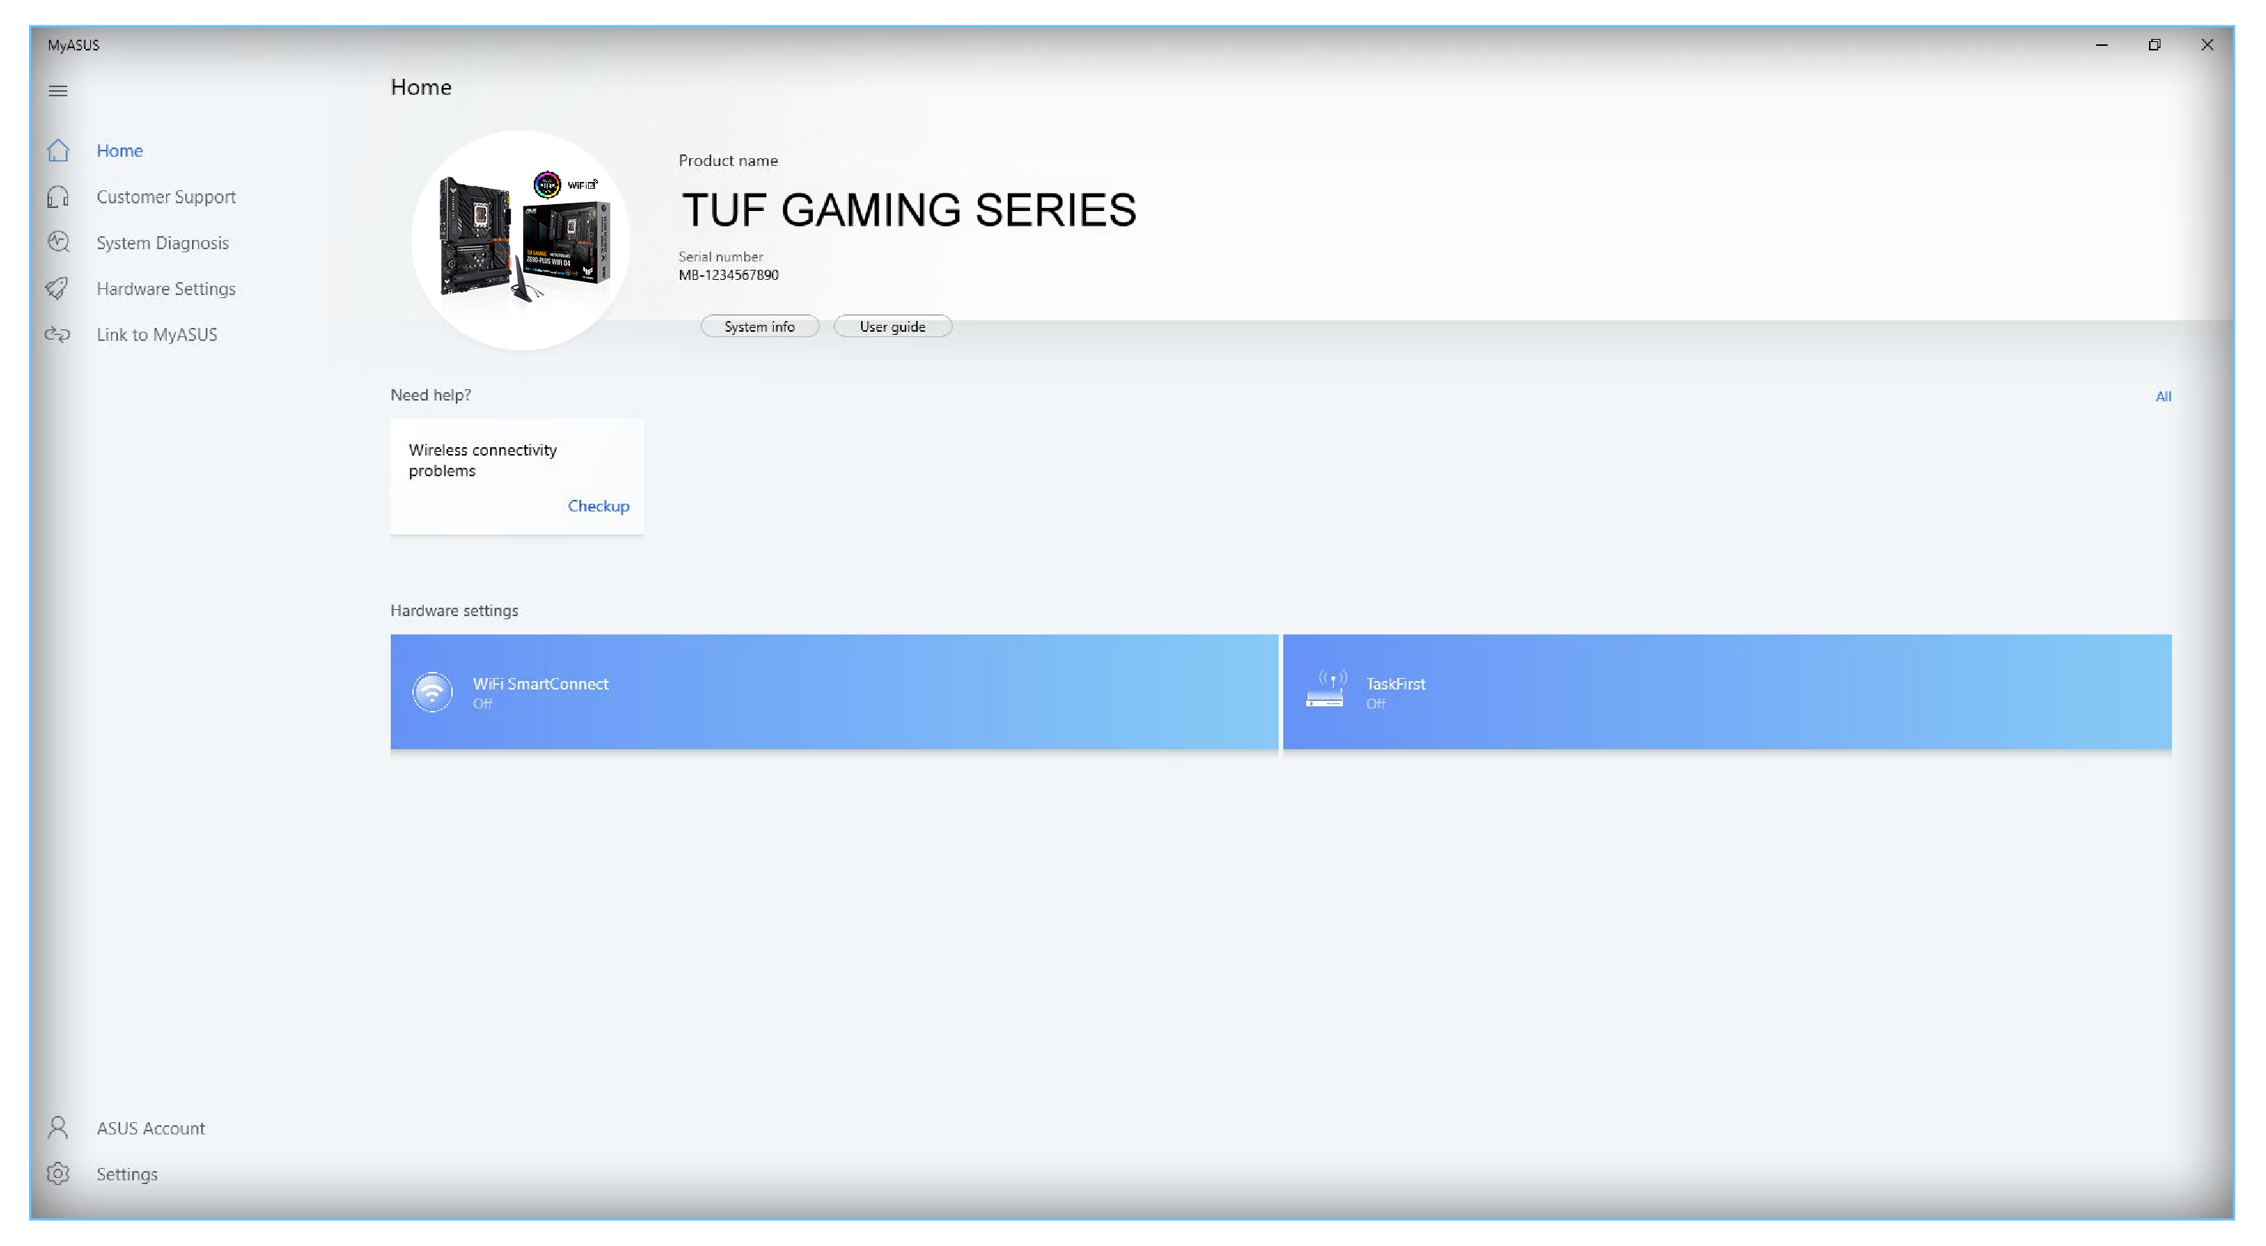Open ASUS Account settings
Screen dimensions: 2266x1246
149,1128
